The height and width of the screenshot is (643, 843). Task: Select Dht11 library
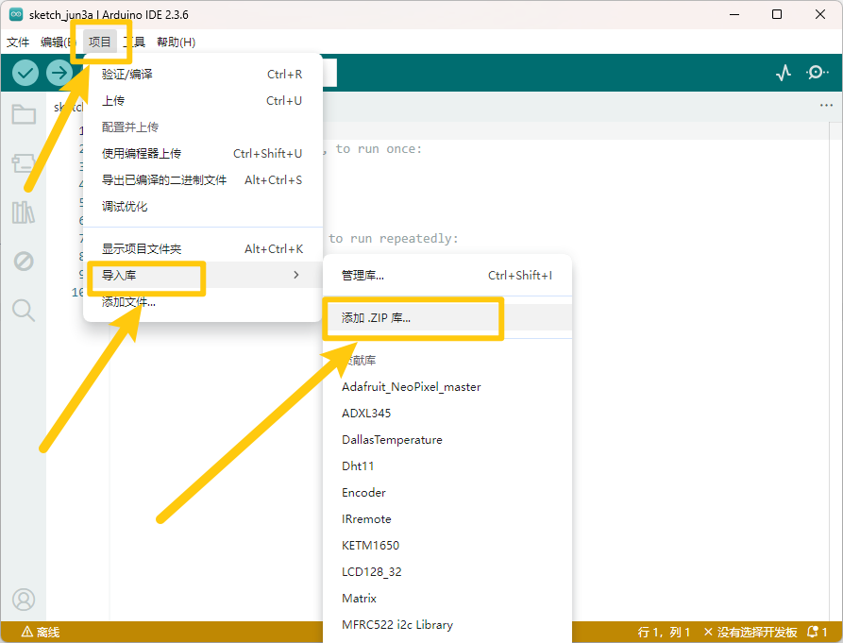(x=447, y=465)
